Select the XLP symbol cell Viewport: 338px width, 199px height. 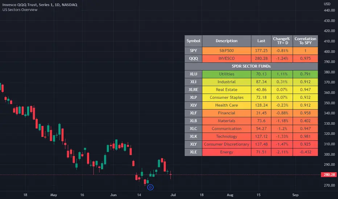(193, 97)
